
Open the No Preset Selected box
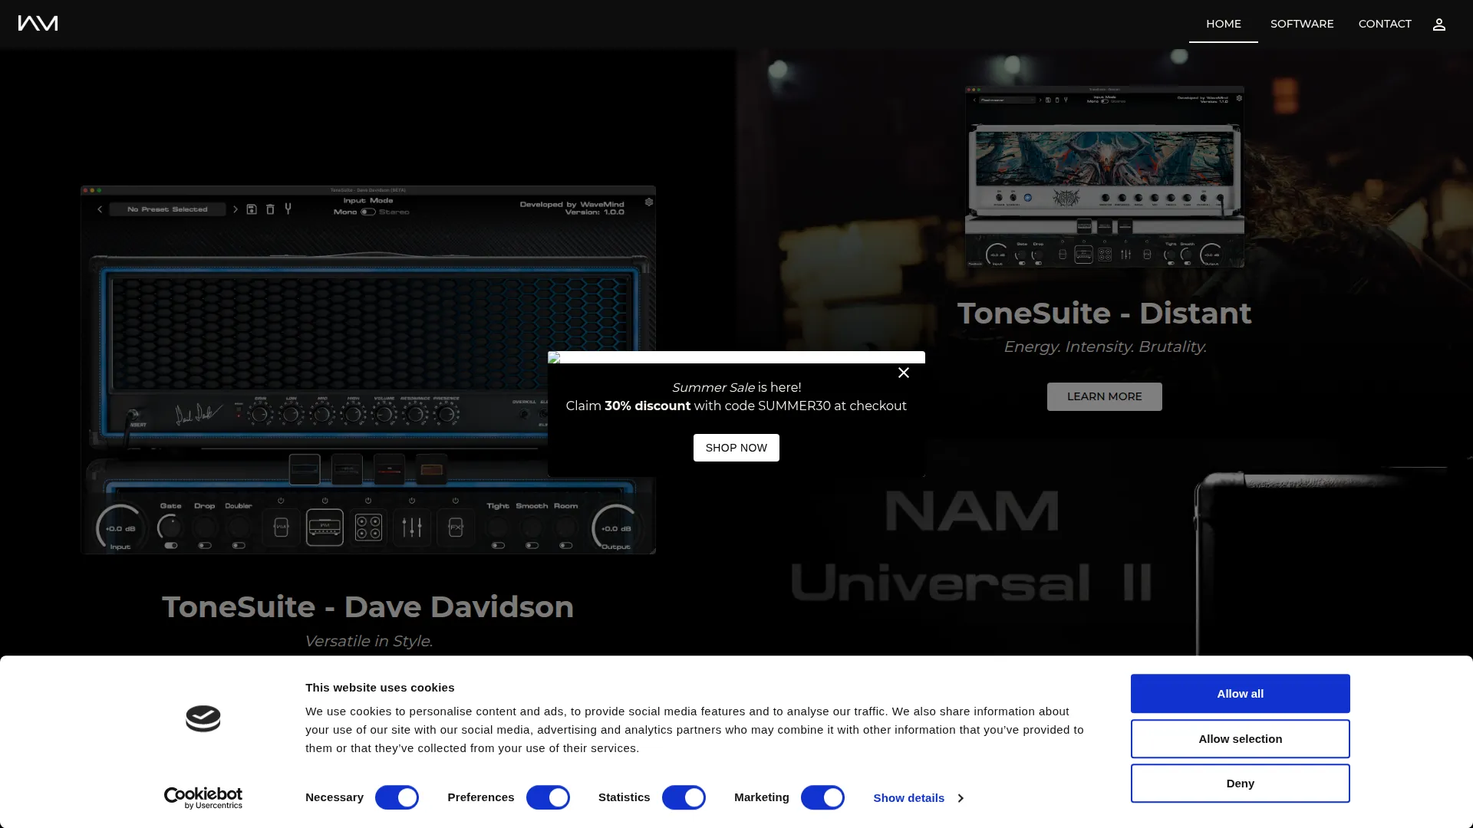167,209
